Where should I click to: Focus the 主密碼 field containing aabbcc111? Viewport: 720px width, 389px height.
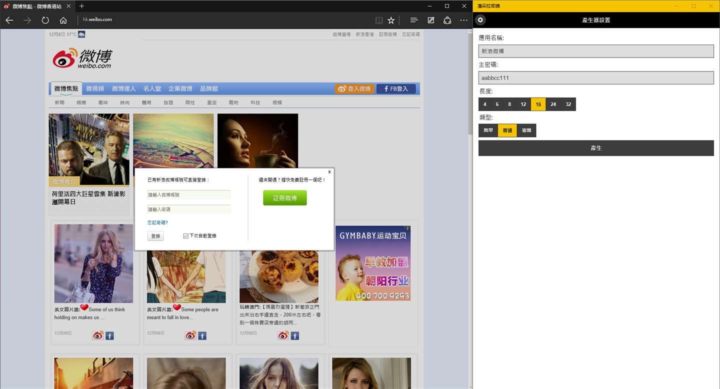[x=596, y=78]
